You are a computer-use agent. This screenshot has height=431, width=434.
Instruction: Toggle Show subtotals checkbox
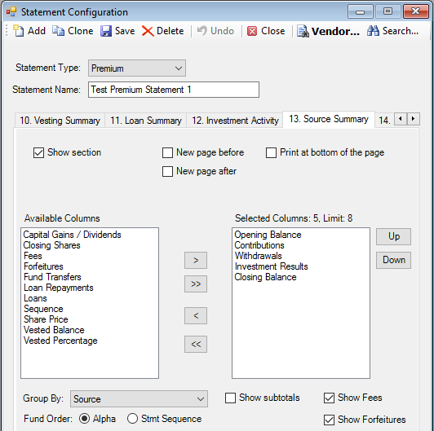click(230, 398)
